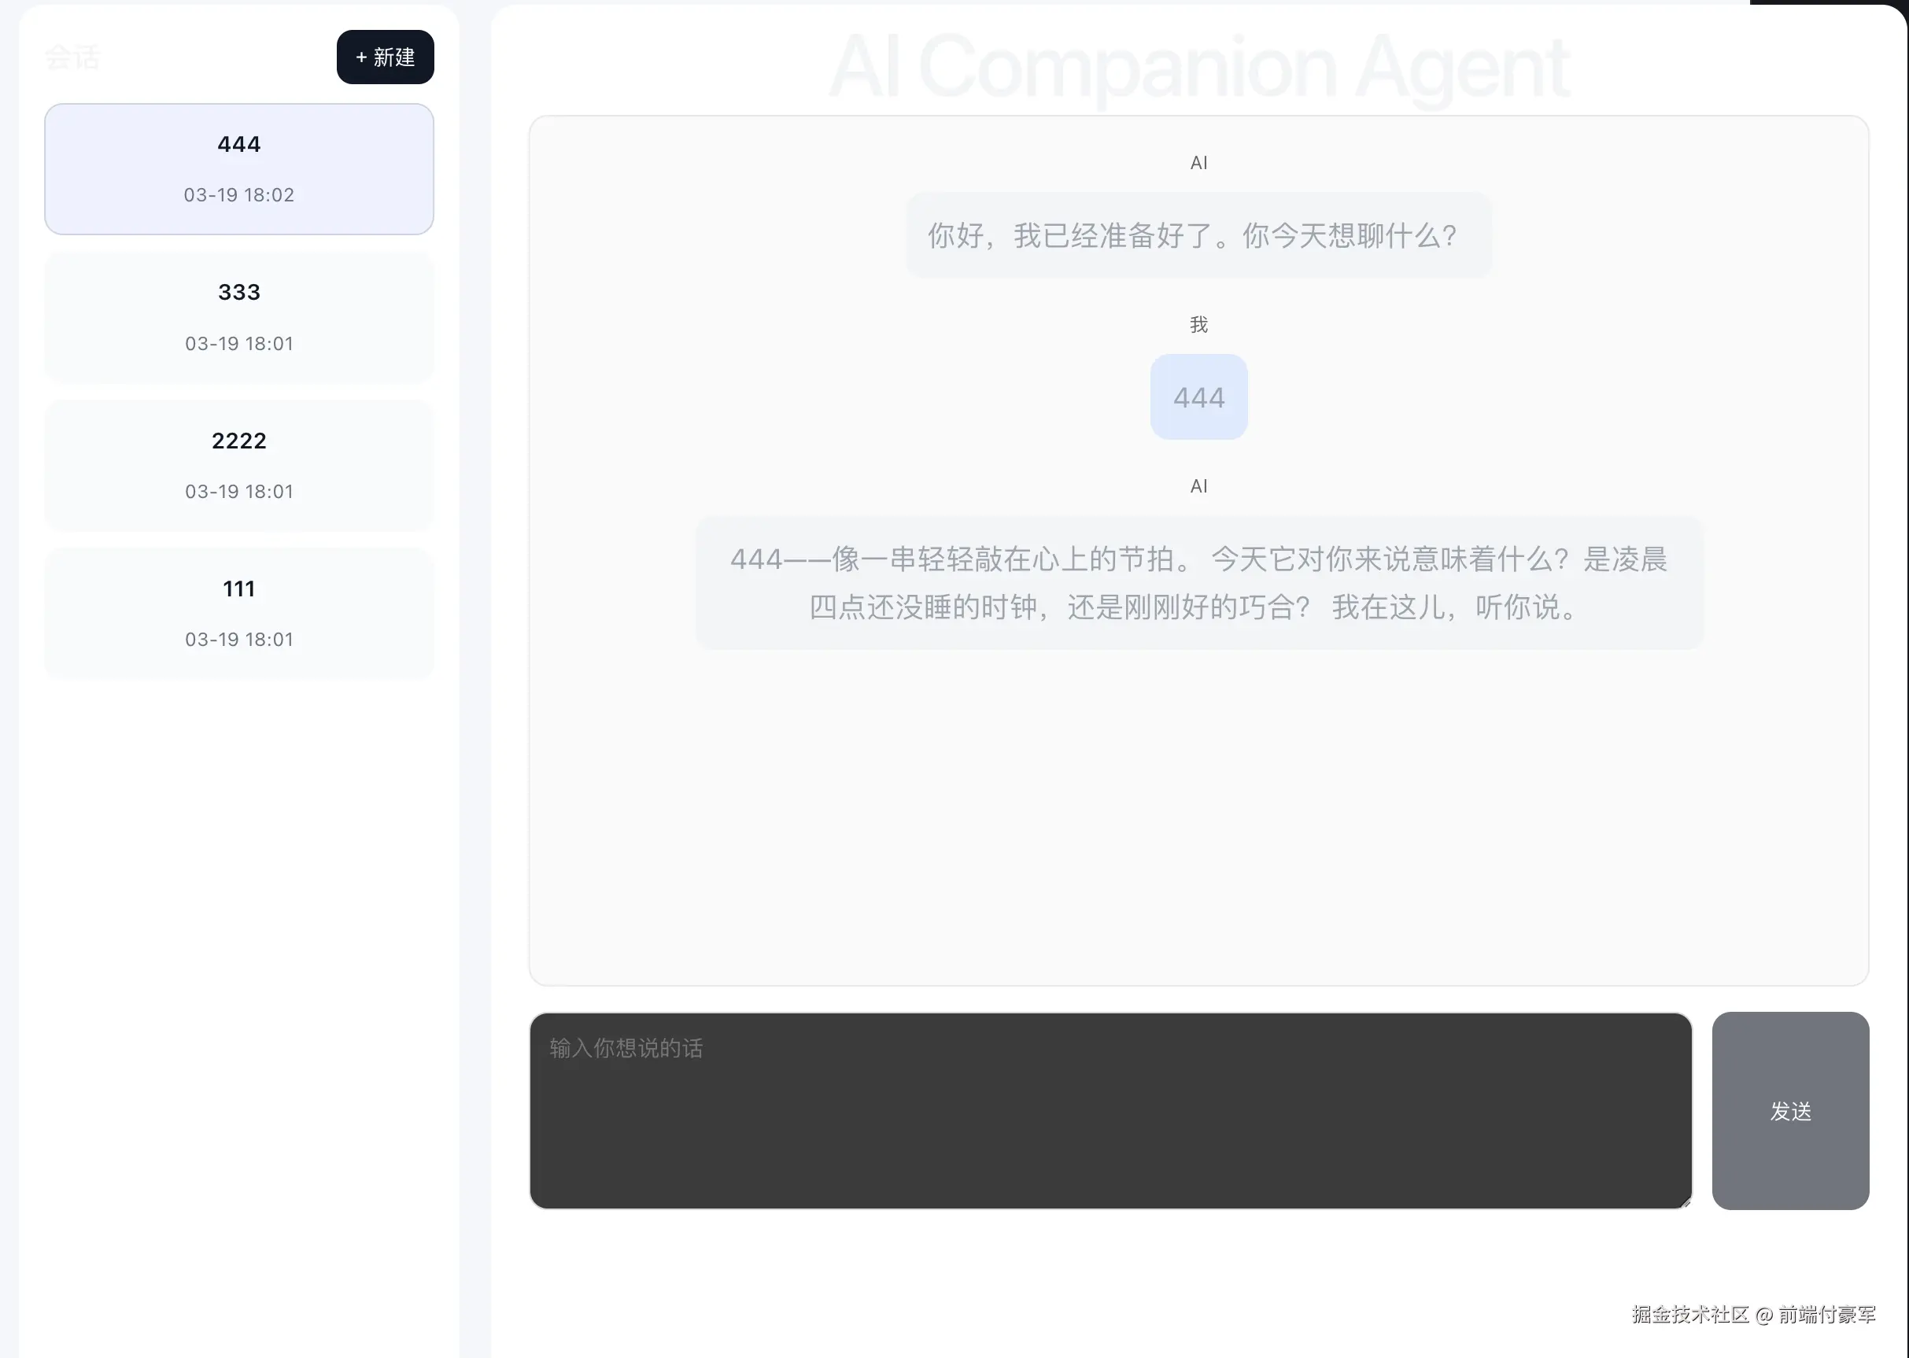Click the user's blue 444 message bubble
Screen dimensions: 1909x1358
point(1198,397)
